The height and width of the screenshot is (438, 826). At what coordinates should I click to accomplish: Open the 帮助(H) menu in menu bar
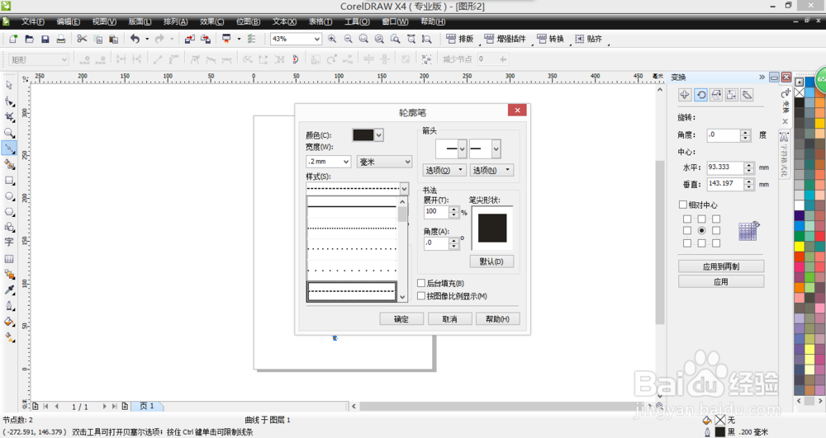433,21
